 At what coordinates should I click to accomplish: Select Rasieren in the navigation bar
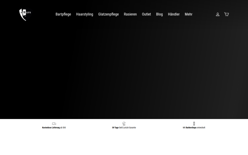point(130,14)
